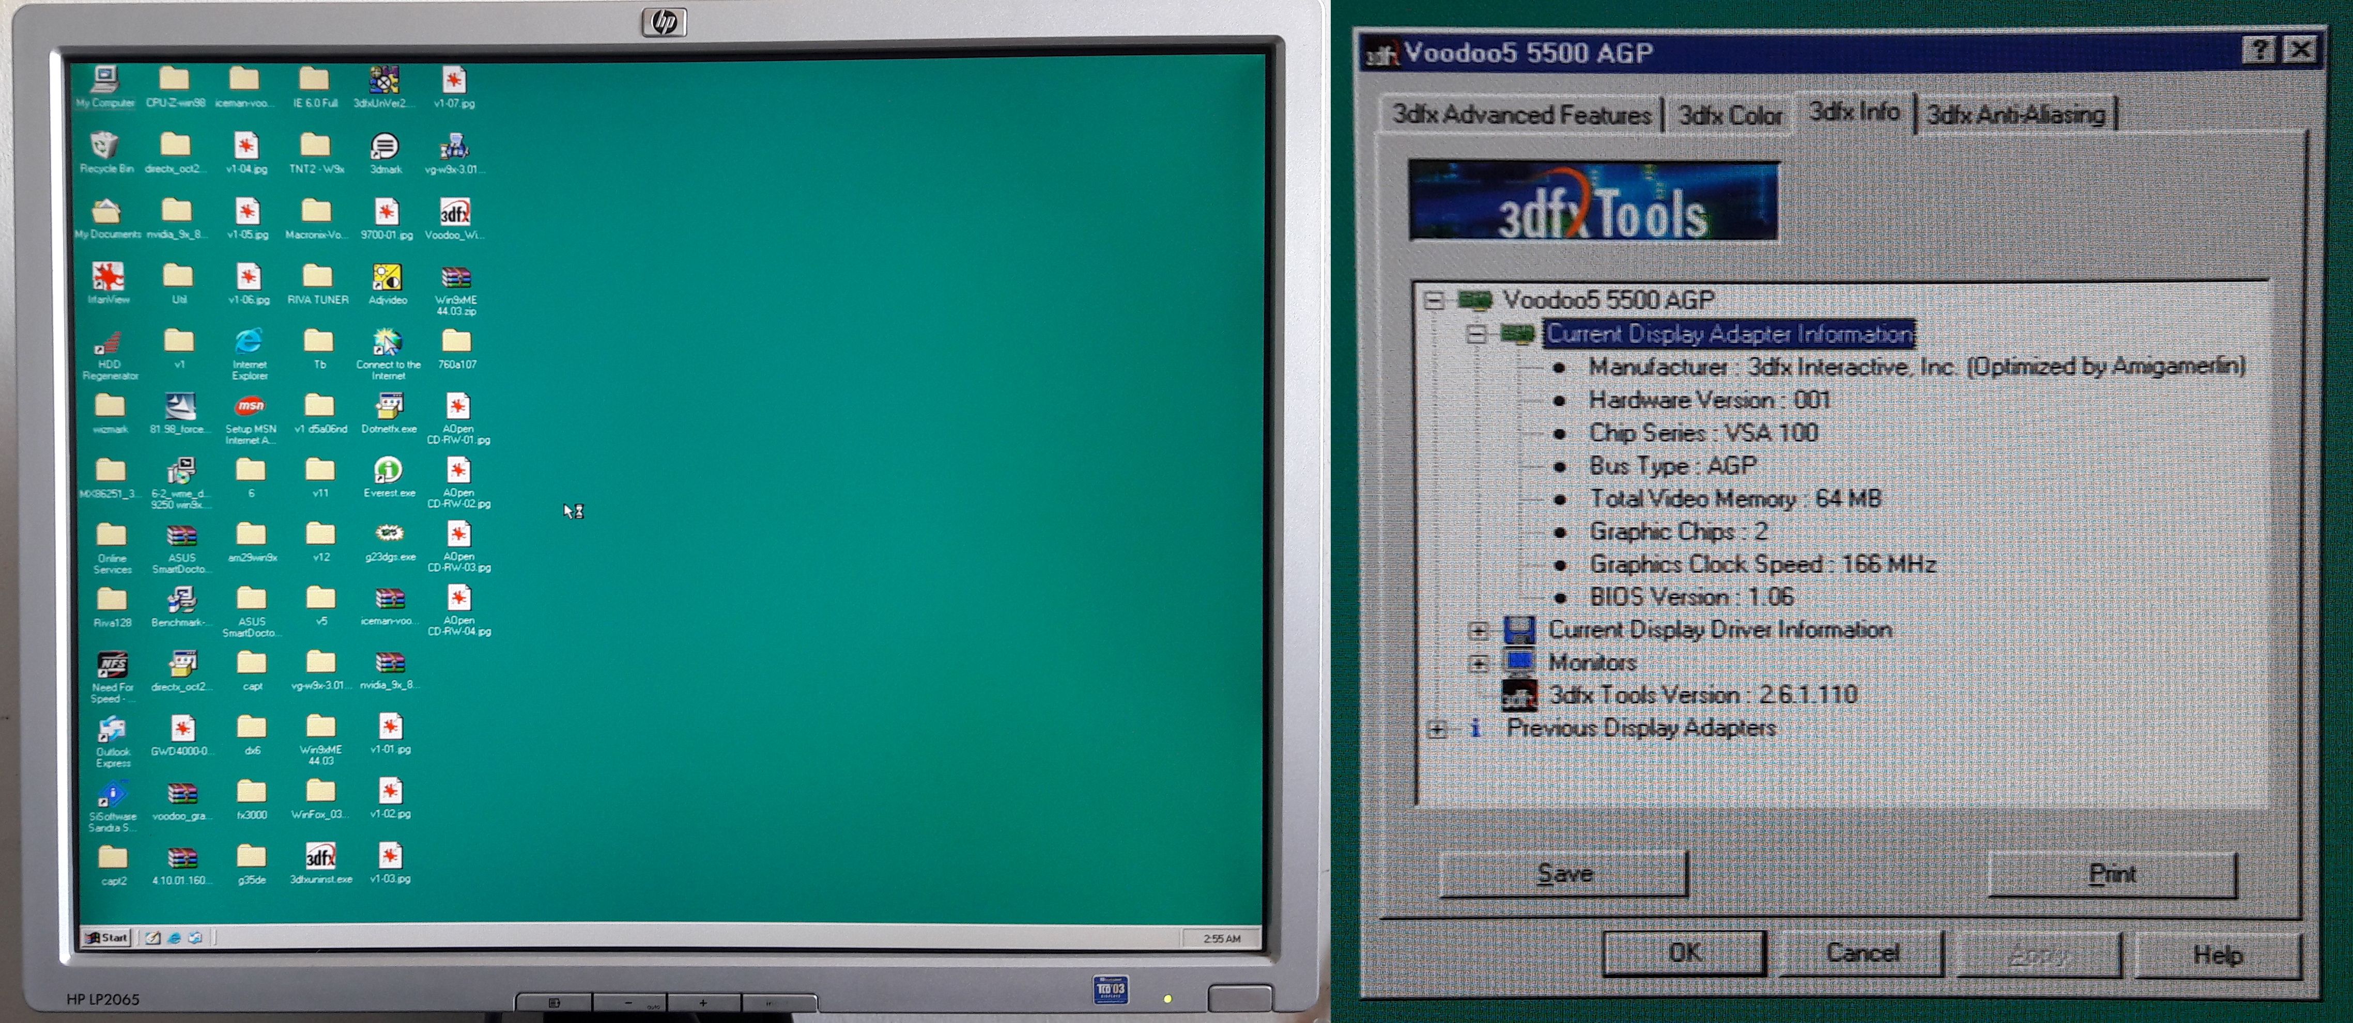
Task: Click the 3dfx Tools logo banner
Action: pyautogui.click(x=1593, y=201)
